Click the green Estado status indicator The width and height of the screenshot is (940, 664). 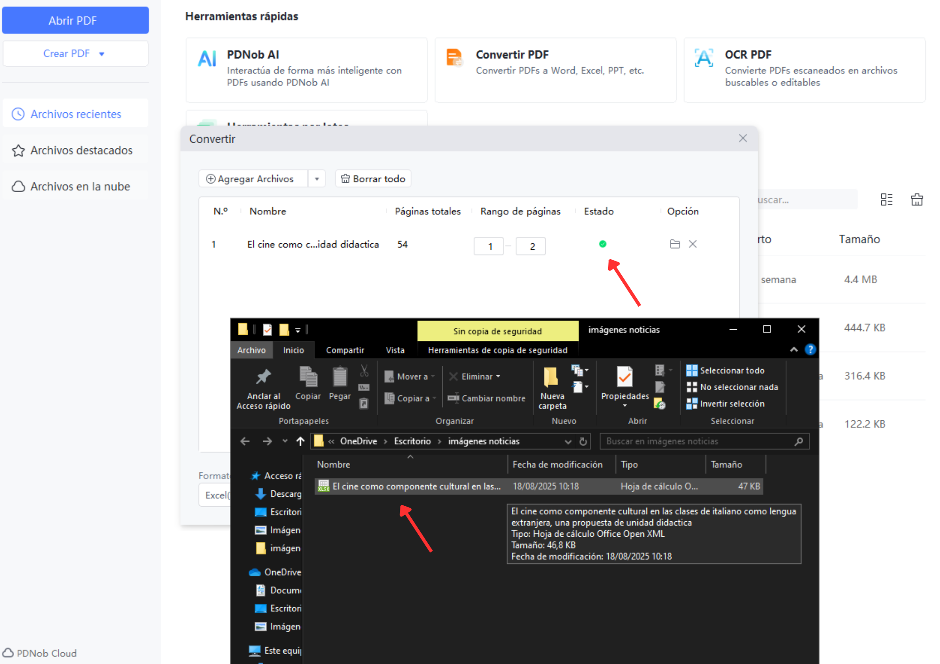603,244
